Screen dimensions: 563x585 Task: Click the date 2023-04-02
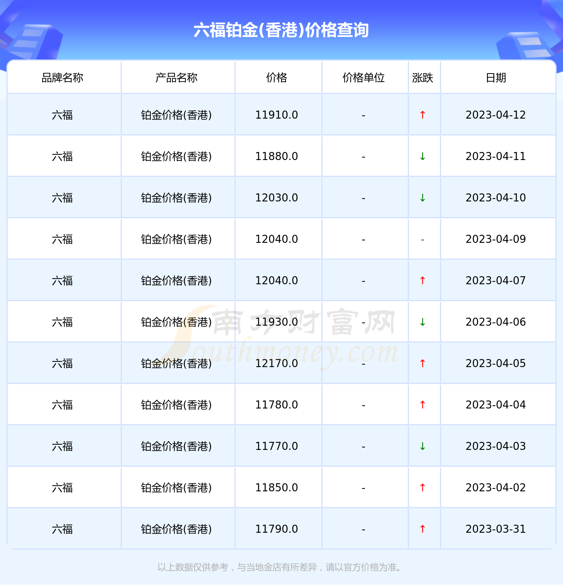[496, 488]
